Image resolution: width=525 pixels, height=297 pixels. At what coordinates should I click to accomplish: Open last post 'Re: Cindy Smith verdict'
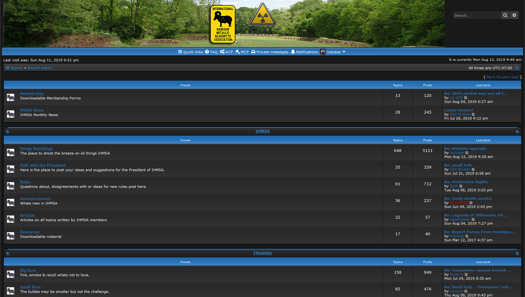[468, 199]
